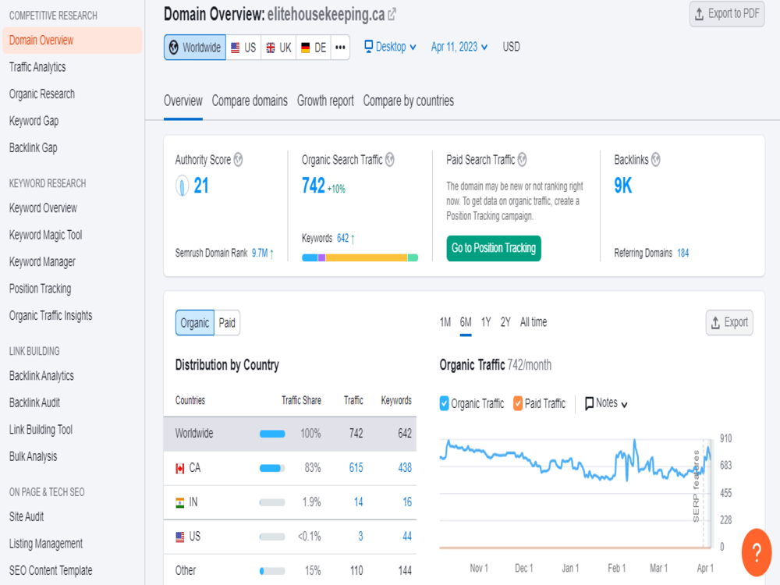Open the Desktop device dropdown
This screenshot has height=585, width=780.
391,47
